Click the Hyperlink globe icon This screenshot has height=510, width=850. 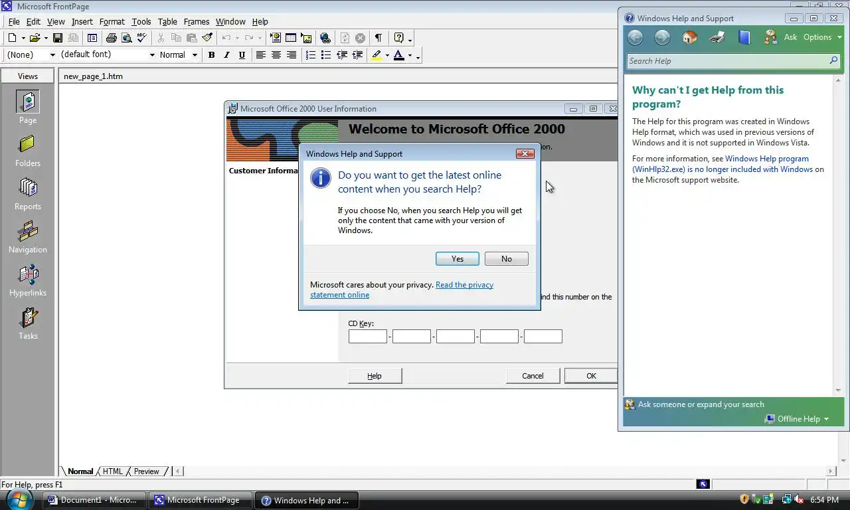[x=325, y=38]
